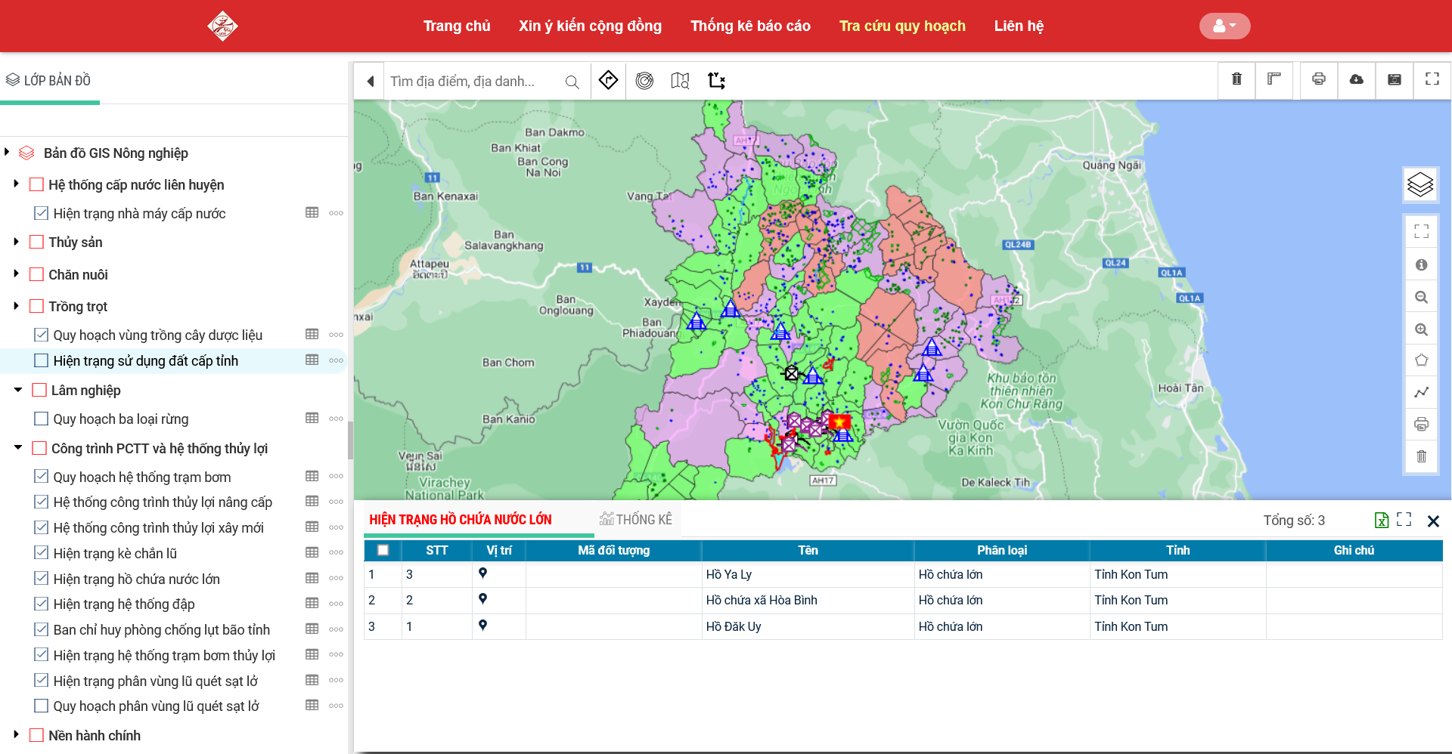Open attribute table for Quy hoạch ba loại rừng
The width and height of the screenshot is (1452, 754).
pyautogui.click(x=312, y=419)
